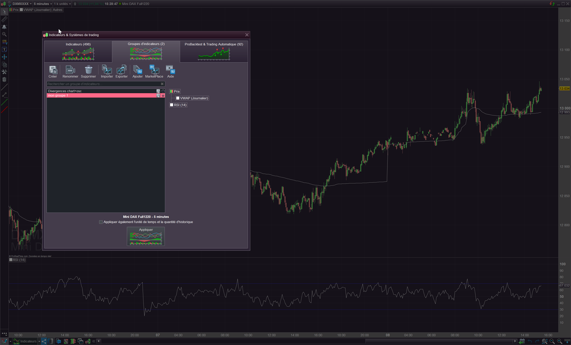This screenshot has width=571, height=345.
Task: Click the Exporter icon
Action: (x=121, y=70)
